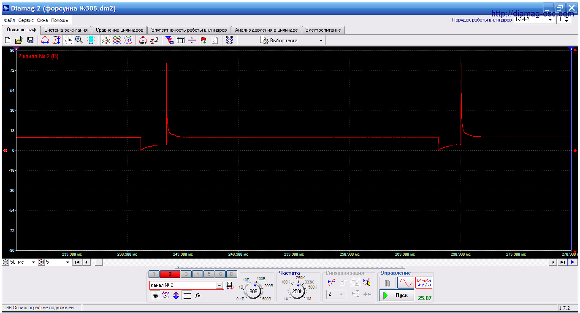
Task: Click the sync cursor hand icon
Action: (367, 282)
